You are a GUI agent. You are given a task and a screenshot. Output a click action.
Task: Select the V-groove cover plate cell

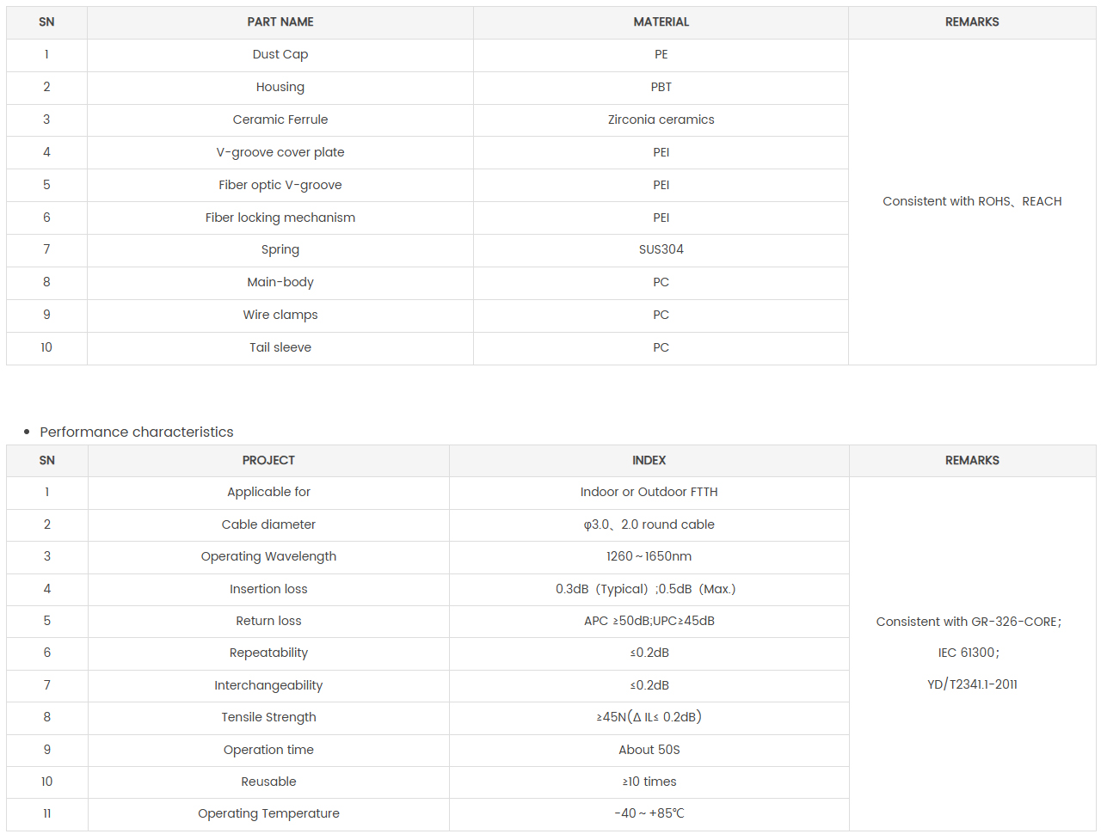[x=280, y=152]
